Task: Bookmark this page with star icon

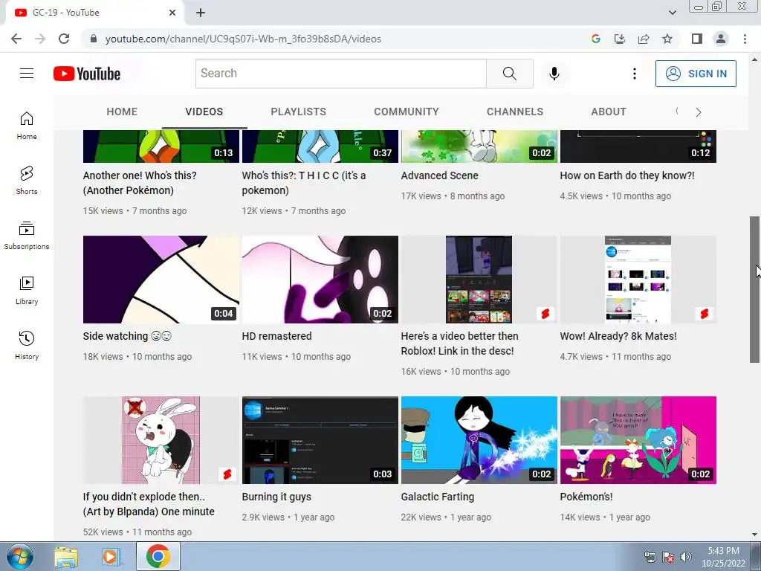Action: [667, 39]
